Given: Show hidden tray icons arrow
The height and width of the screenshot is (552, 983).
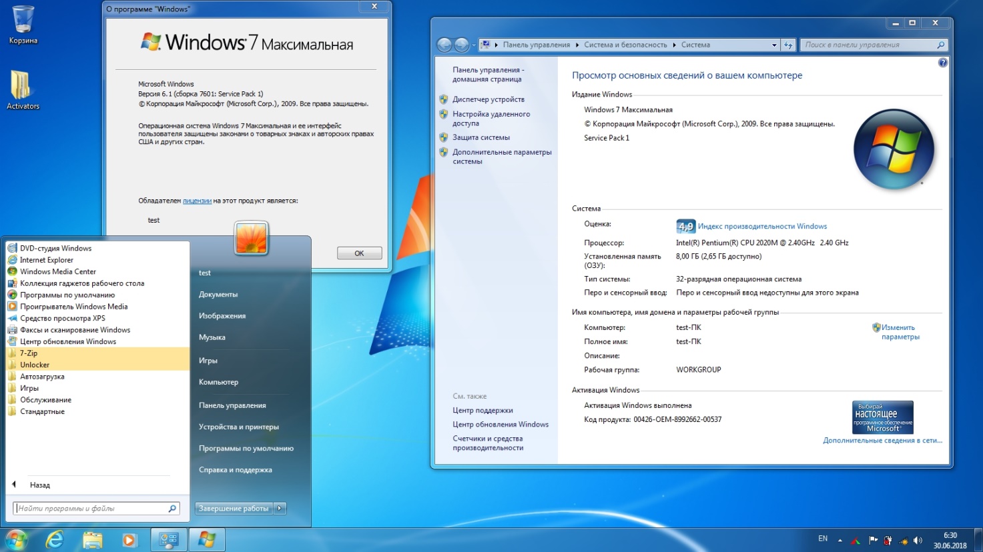Looking at the screenshot, I should click(840, 540).
